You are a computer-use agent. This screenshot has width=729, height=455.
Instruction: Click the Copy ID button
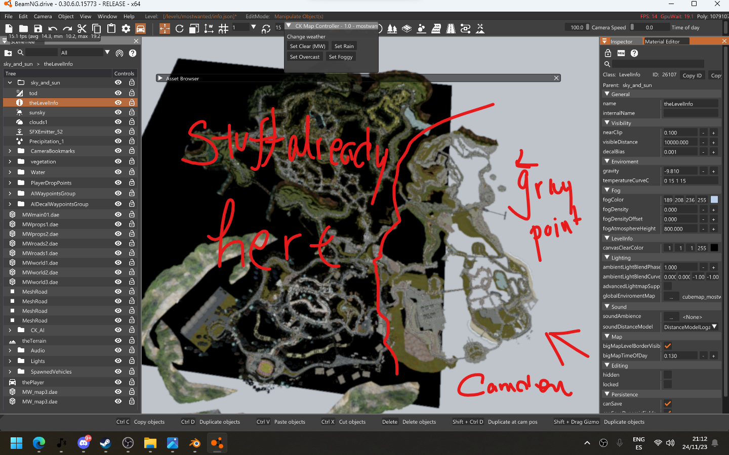[x=692, y=75]
